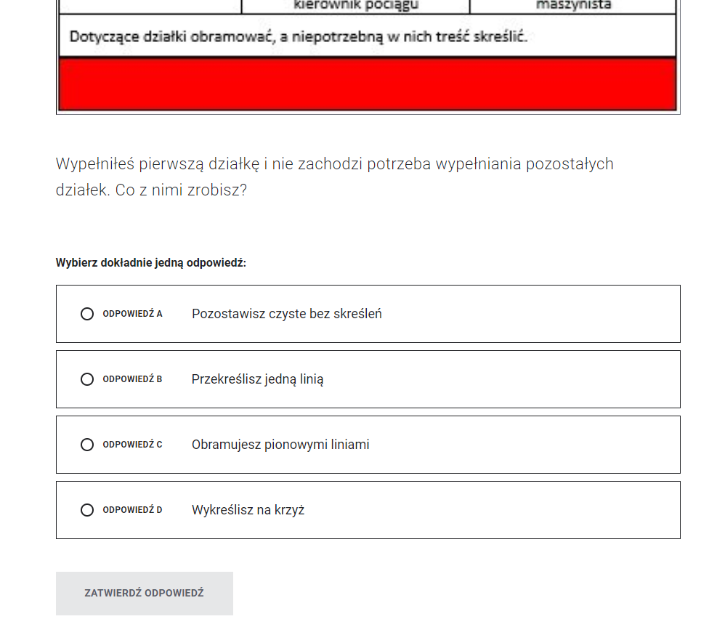Choose answer 'Pozostawisz czyste bez skreśleń'
Image resolution: width=717 pixels, height=619 pixels.
click(x=286, y=313)
